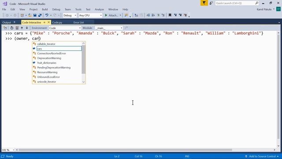Image resolution: width=282 pixels, height=159 pixels.
Task: Click next history down arrow
Action: [27, 28]
